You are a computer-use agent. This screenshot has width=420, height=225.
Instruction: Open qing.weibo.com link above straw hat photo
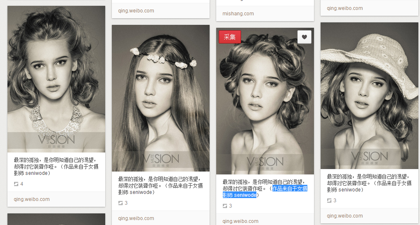(345, 8)
